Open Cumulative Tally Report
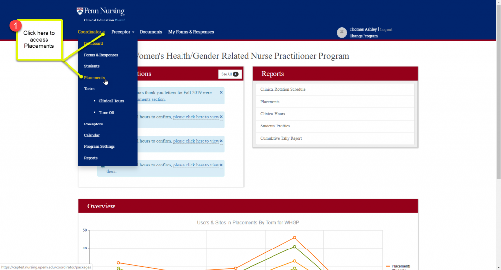Screen dimensions: 501x270 tap(335, 138)
